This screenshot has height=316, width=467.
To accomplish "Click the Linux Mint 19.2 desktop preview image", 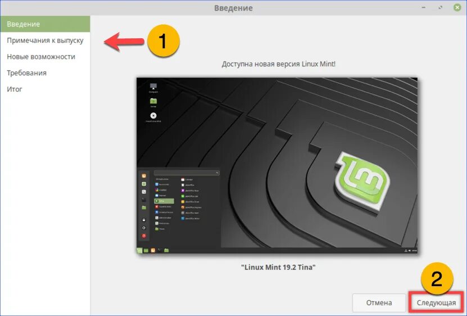I will point(277,165).
